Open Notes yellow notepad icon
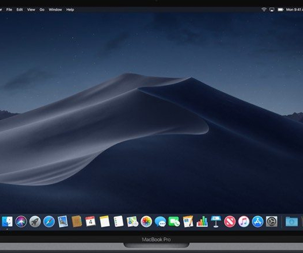Screen dimensions: 303x253 pos(105,221)
